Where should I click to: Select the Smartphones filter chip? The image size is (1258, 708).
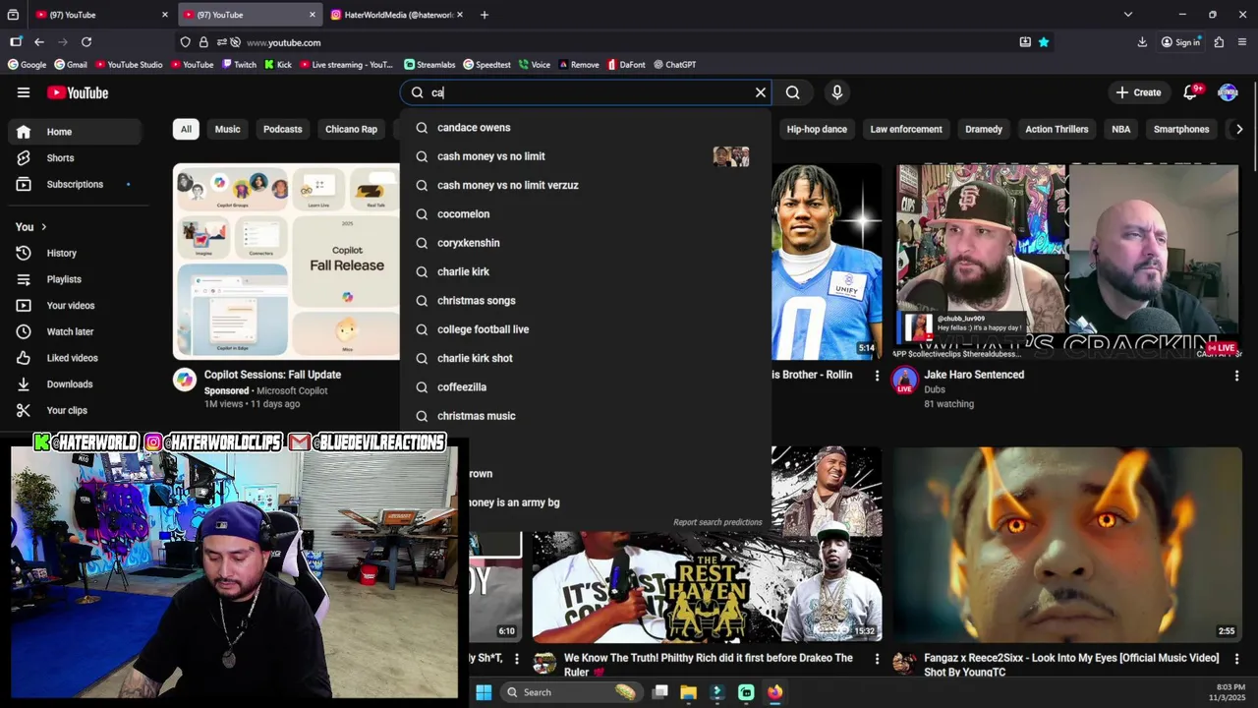1181,129
